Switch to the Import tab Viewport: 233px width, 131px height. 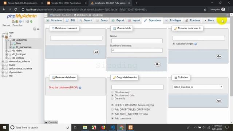click(134, 20)
